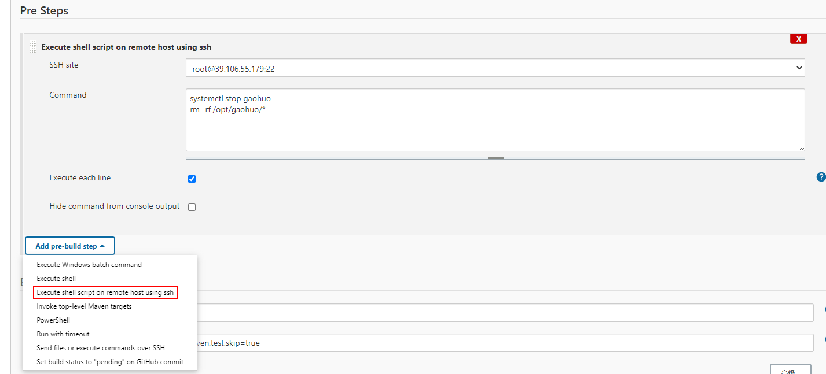Select Execute shell script on remote host using ssh
826x374 pixels.
[105, 292]
